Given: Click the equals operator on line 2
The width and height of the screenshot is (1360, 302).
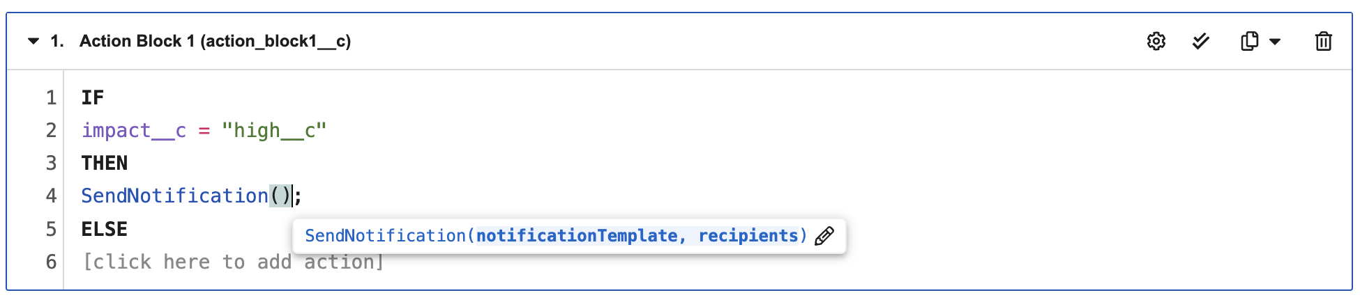Looking at the screenshot, I should pos(204,131).
